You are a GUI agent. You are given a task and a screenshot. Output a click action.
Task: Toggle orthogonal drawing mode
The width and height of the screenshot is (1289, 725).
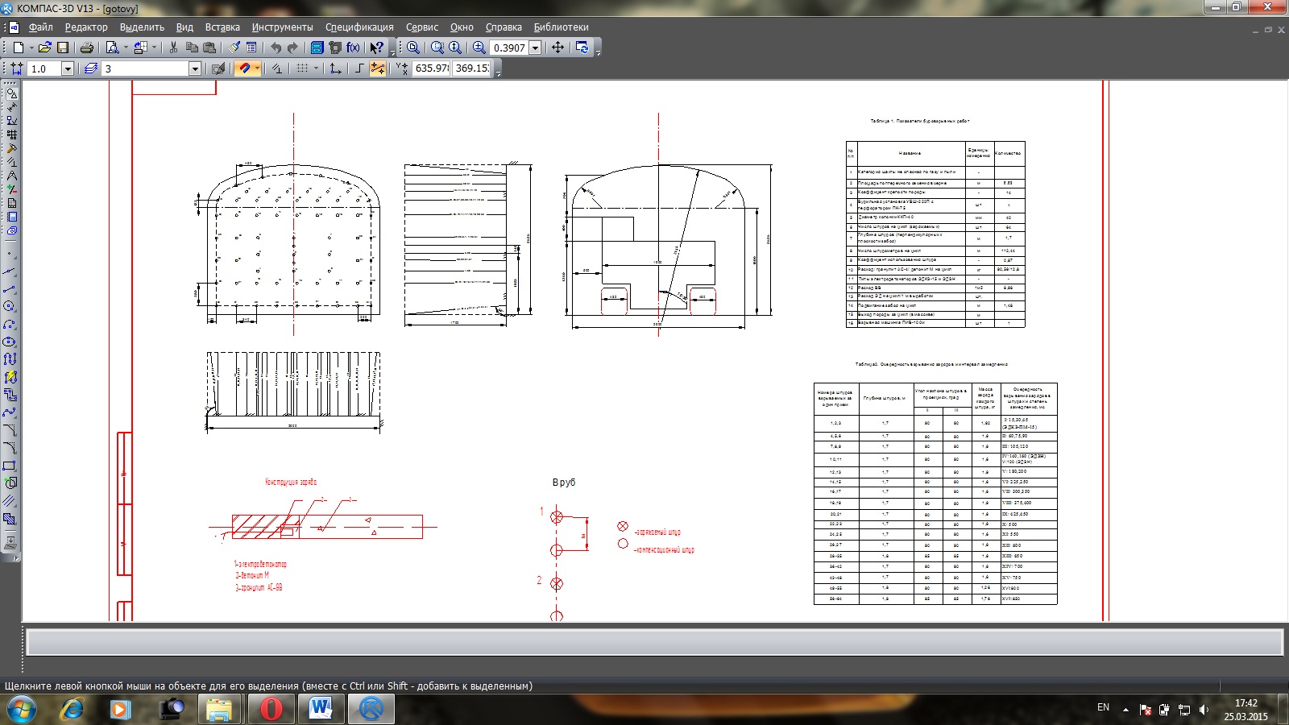pyautogui.click(x=359, y=68)
